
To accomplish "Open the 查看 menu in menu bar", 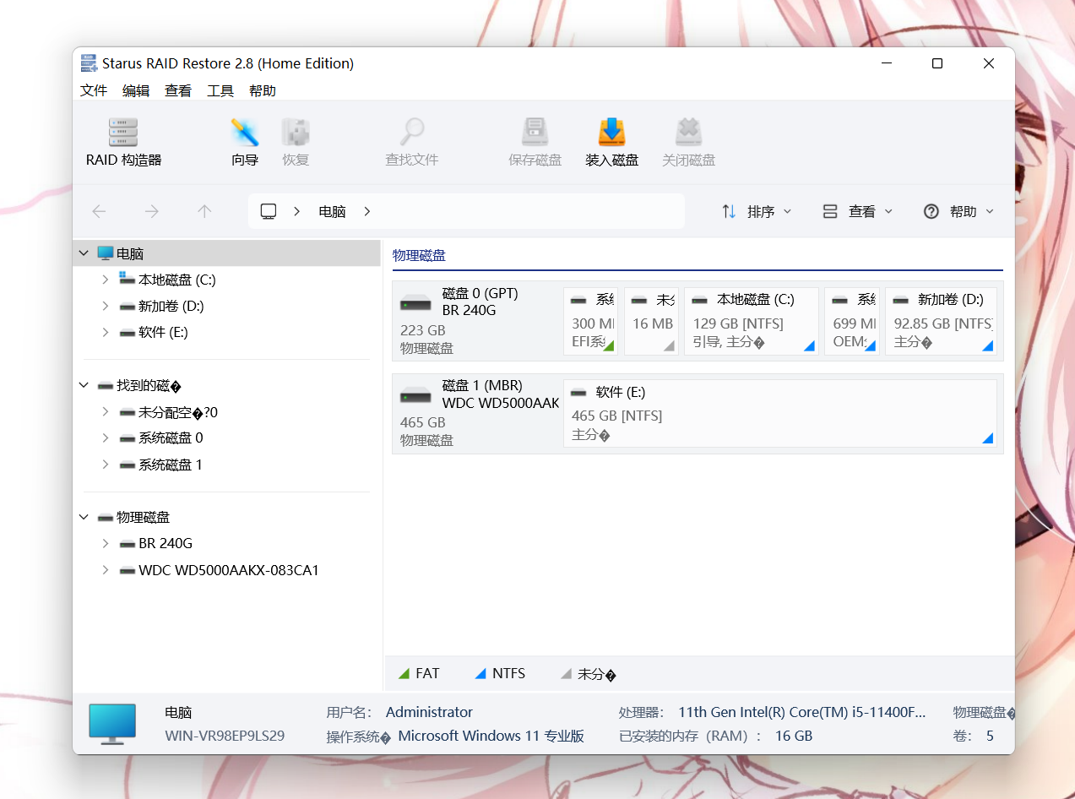I will (178, 90).
